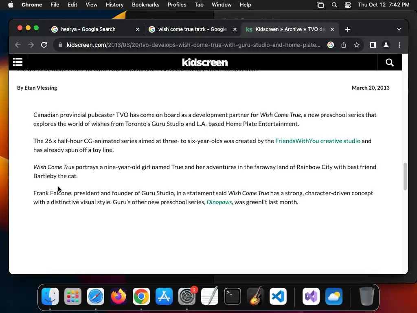Screen dimensions: 417x313
Task: Open Launchpad from the Dock
Action: (73, 296)
